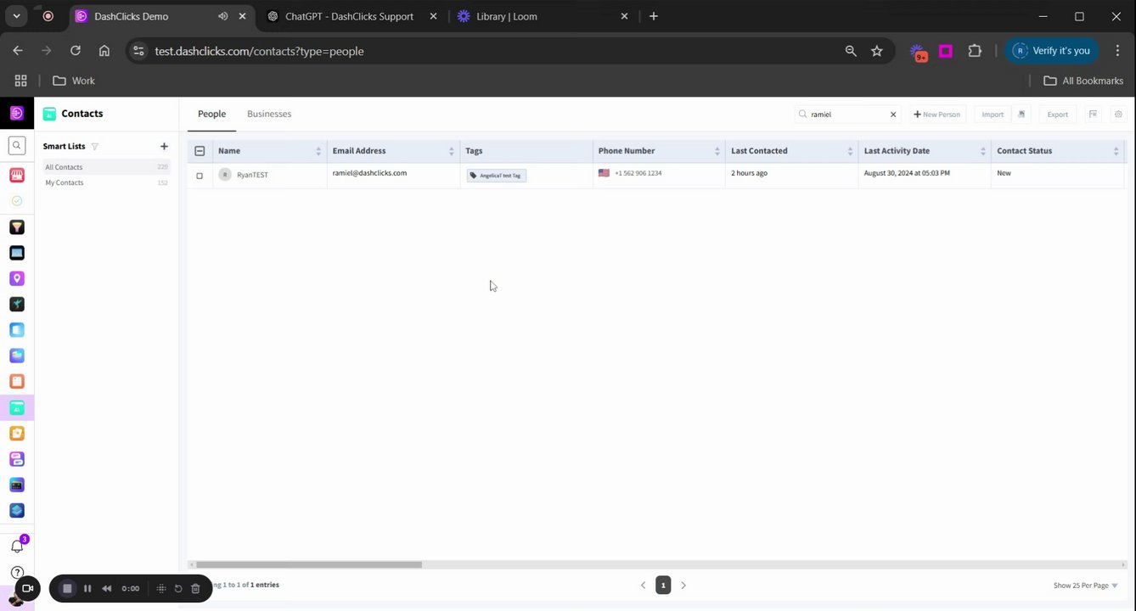Click the New Person button
This screenshot has width=1136, height=611.
[x=936, y=114]
